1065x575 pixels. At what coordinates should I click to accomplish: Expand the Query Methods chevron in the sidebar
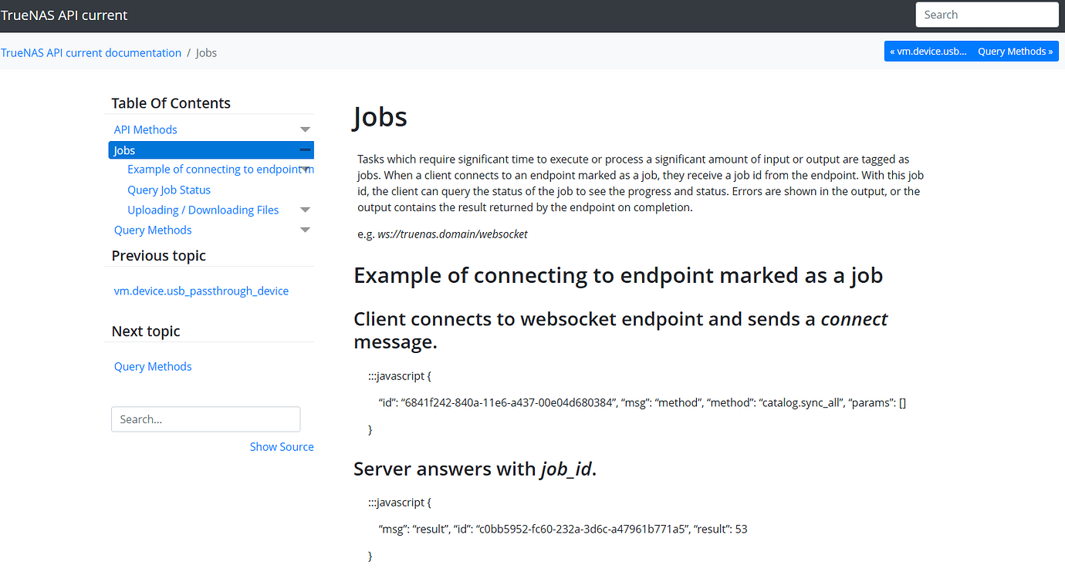(306, 229)
